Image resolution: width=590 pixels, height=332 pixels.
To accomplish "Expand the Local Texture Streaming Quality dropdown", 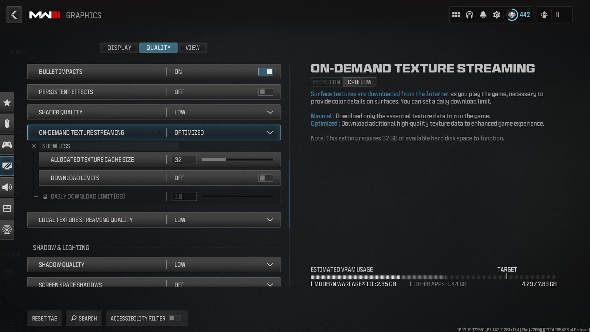I will pos(269,219).
